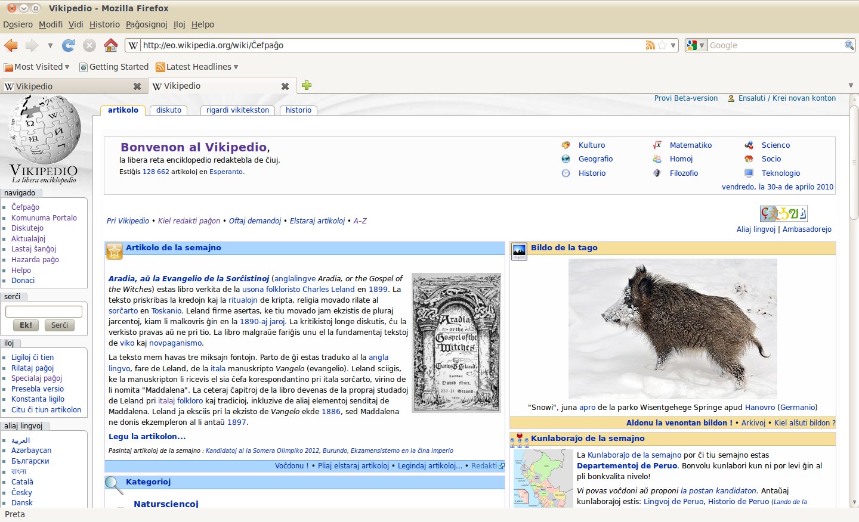Click the Geografio globe icon

pyautogui.click(x=566, y=159)
